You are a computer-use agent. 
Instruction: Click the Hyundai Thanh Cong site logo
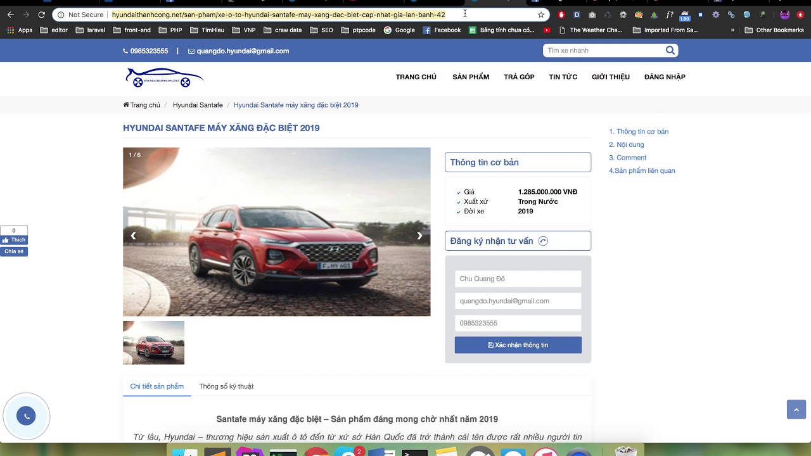[165, 77]
